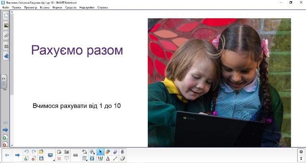Select the Shapes tool
306x163 pixels.
108,152
